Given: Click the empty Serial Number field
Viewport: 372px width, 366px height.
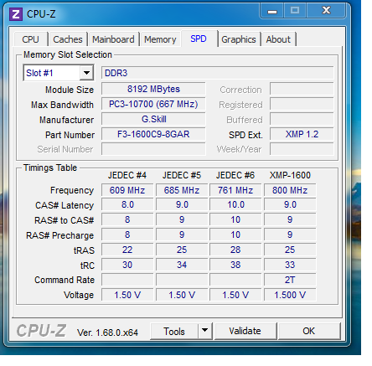Looking at the screenshot, I should (153, 149).
